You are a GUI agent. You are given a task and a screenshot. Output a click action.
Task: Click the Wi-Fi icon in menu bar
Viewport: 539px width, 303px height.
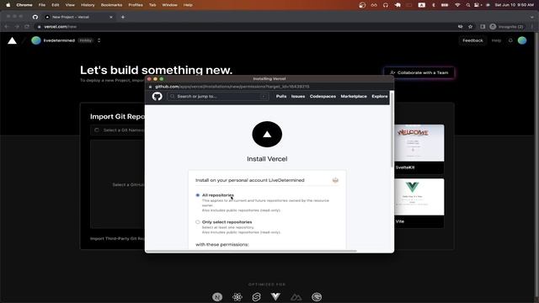(x=457, y=5)
